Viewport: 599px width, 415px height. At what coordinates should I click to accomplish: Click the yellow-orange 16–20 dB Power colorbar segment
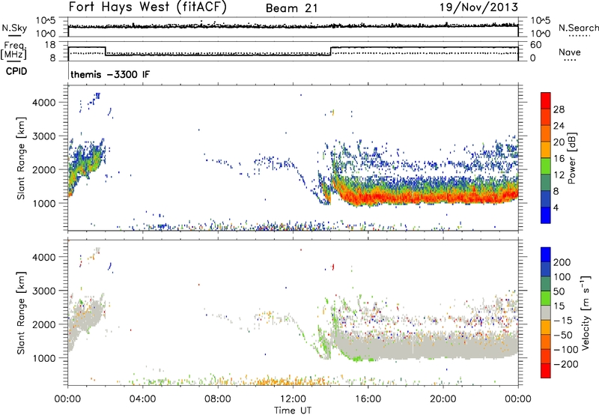(546, 150)
